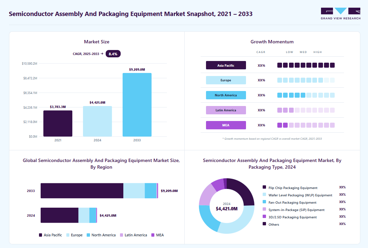Click the MEA legend swatch

153,235
